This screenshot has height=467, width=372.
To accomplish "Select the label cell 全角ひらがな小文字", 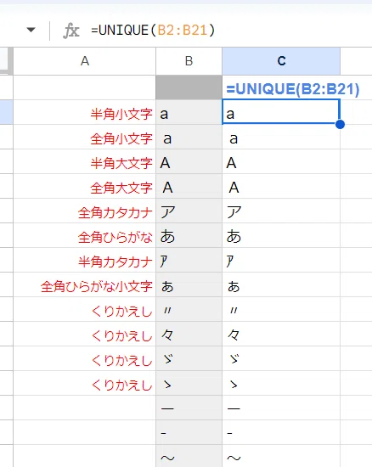I will pos(85,284).
